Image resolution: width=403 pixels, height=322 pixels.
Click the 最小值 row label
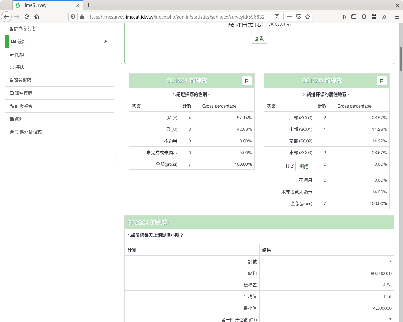[250, 308]
